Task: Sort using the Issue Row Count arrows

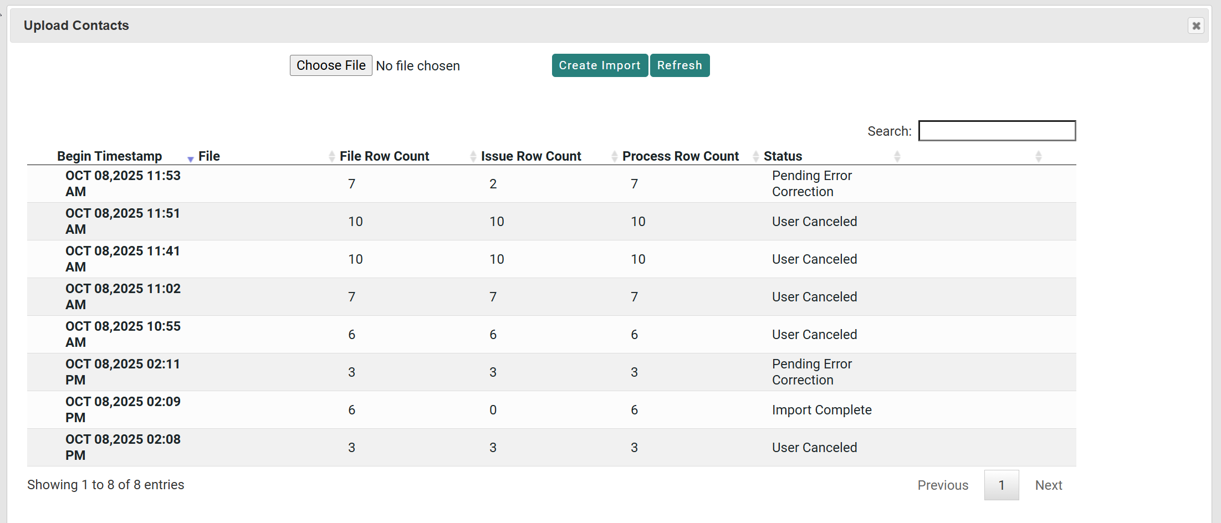Action: coord(614,157)
